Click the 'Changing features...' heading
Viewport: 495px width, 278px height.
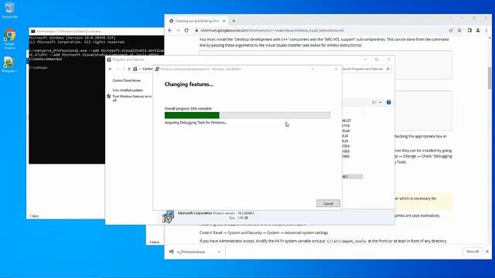(189, 84)
